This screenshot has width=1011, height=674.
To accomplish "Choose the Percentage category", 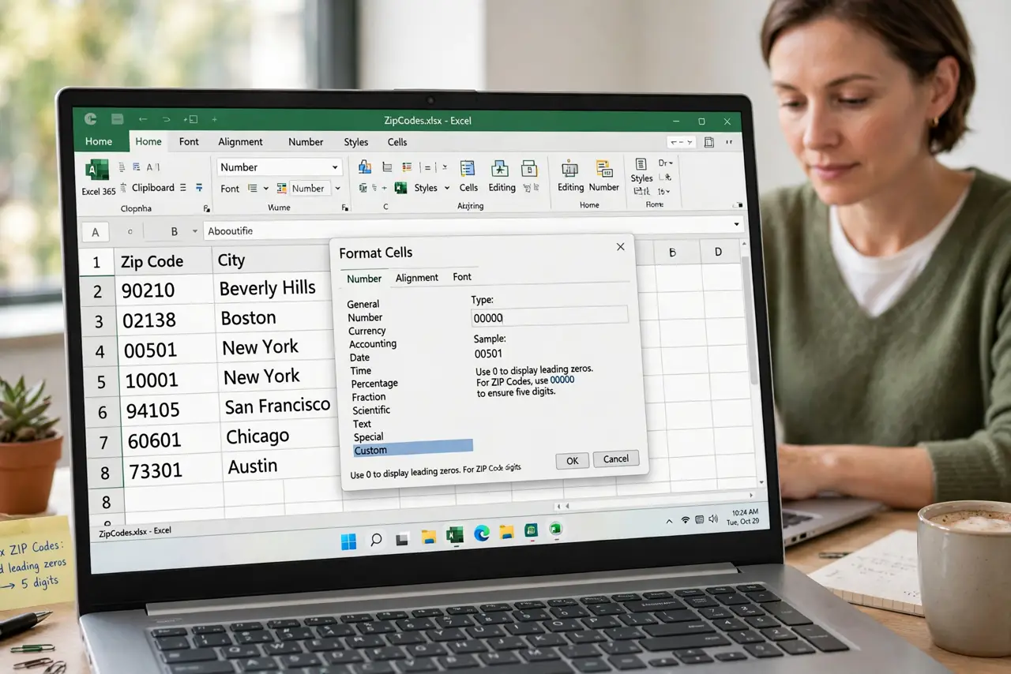I will [x=374, y=384].
